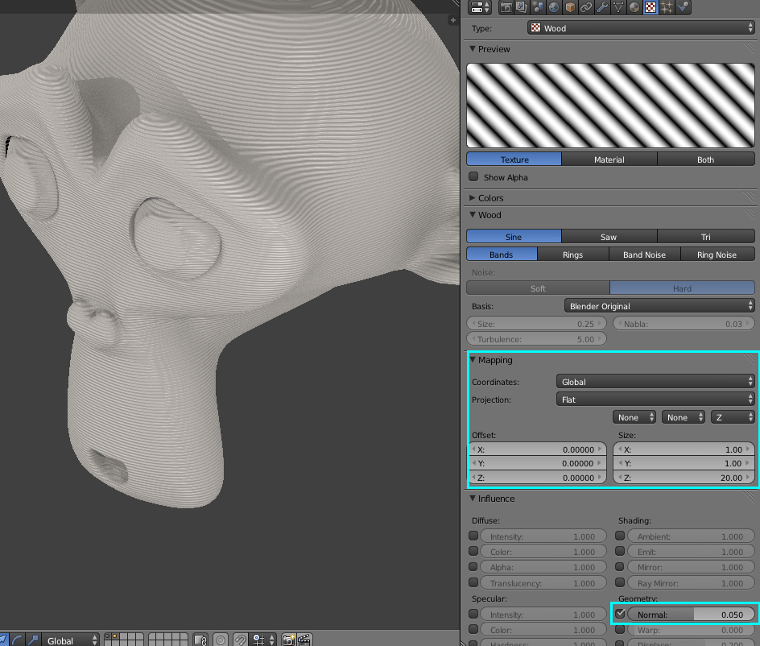Select the Rings wood pattern tab

coord(573,254)
